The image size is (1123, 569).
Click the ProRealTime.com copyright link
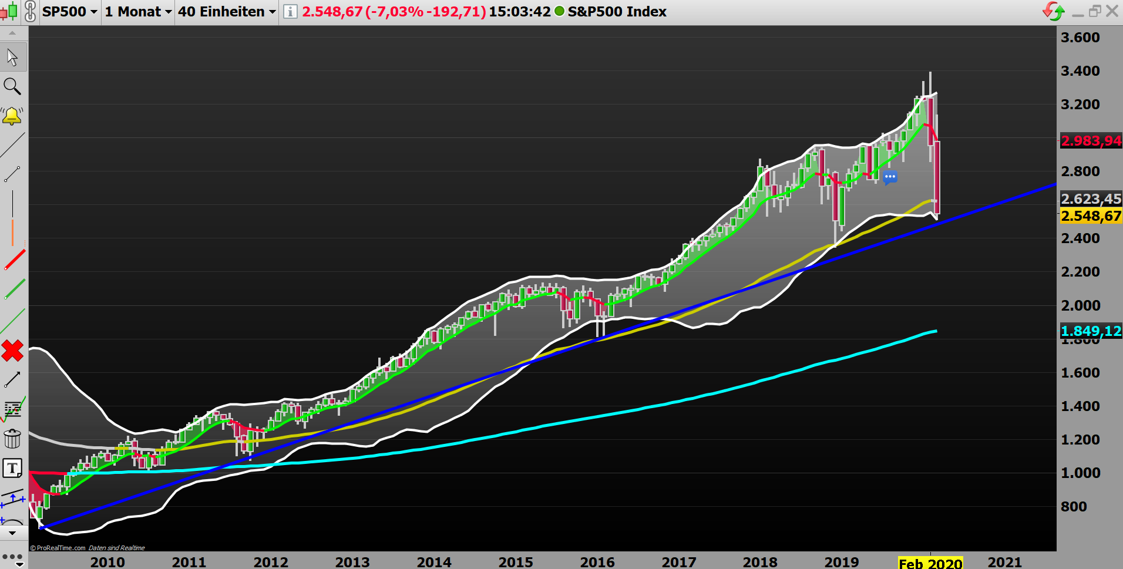tap(59, 548)
